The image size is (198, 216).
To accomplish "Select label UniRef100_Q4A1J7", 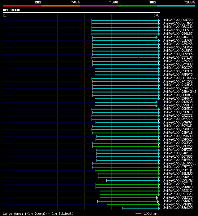I will 178,153.
